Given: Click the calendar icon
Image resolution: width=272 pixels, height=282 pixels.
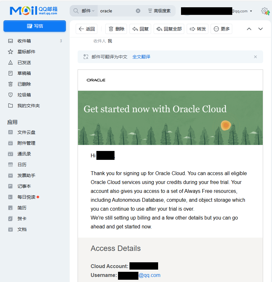Looking at the screenshot, I should click(x=10, y=165).
